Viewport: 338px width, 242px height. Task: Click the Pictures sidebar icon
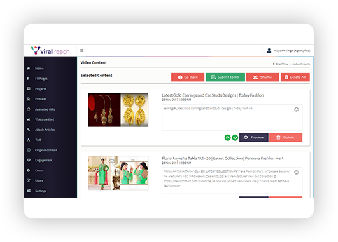tap(29, 99)
